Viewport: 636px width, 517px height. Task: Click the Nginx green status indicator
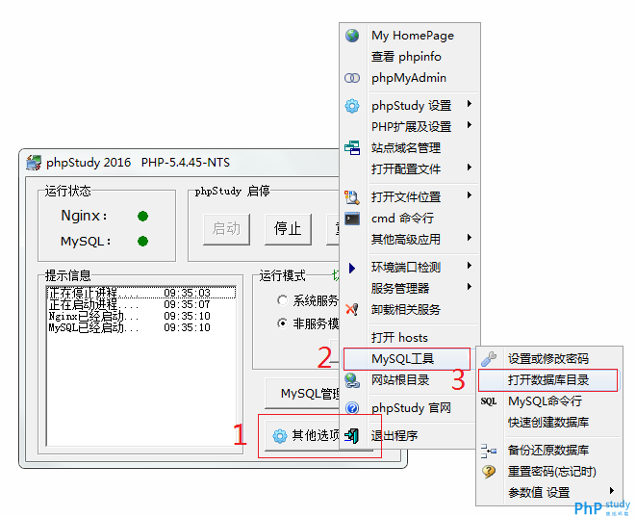pos(142,217)
